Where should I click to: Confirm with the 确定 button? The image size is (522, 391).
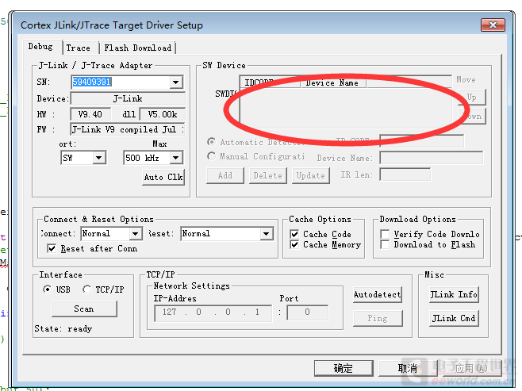tap(344, 368)
